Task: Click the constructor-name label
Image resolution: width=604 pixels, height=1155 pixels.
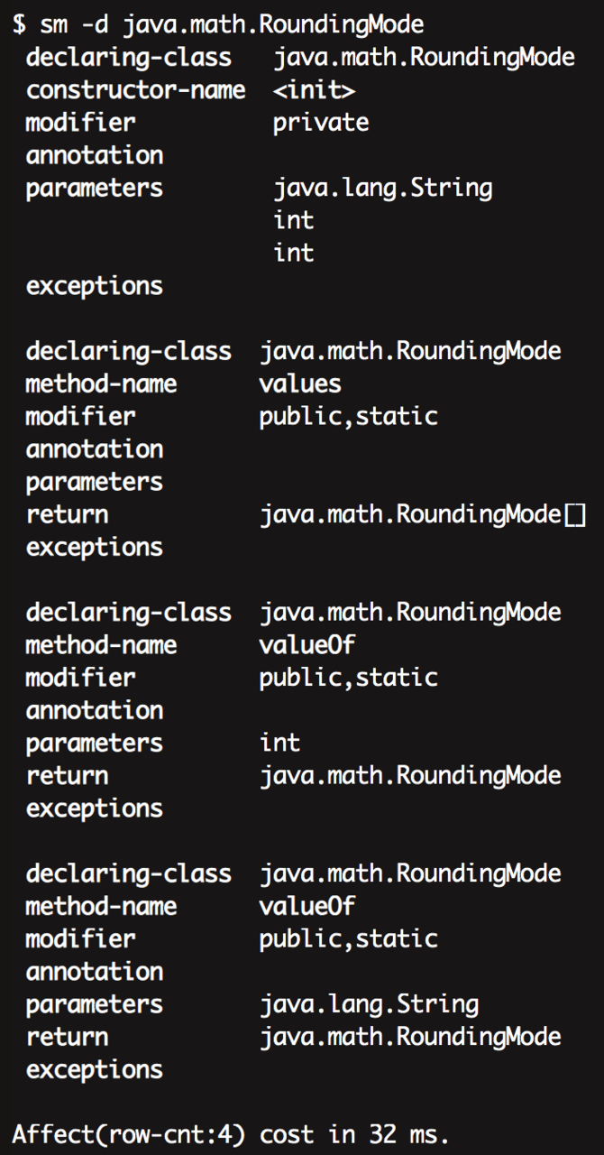Action: [x=135, y=90]
